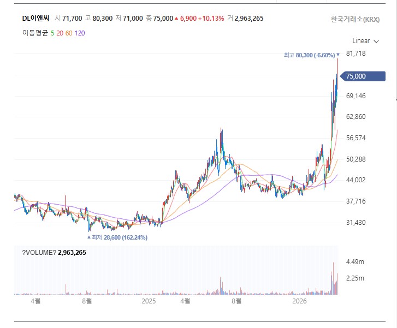Image resolution: width=397 pixels, height=328 pixels.
Task: Click the first 4월 time axis label
Action: (35, 301)
